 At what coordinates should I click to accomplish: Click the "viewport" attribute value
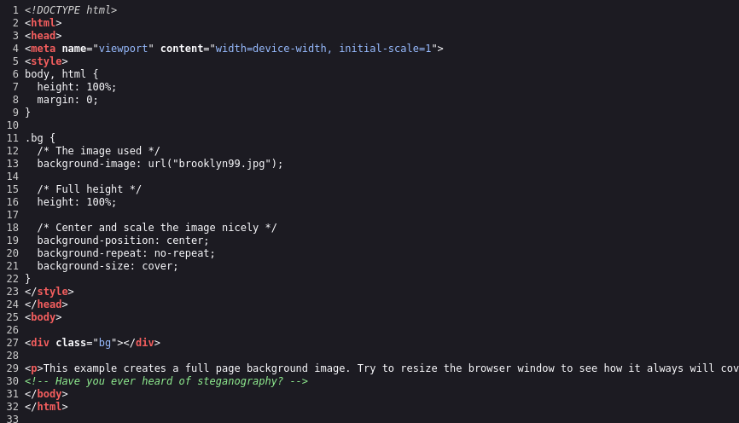click(124, 49)
